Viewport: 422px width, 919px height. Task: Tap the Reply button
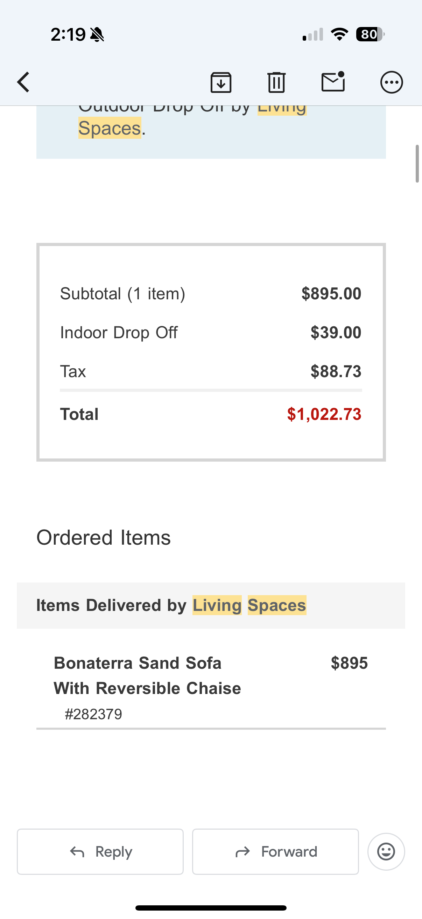click(x=100, y=852)
